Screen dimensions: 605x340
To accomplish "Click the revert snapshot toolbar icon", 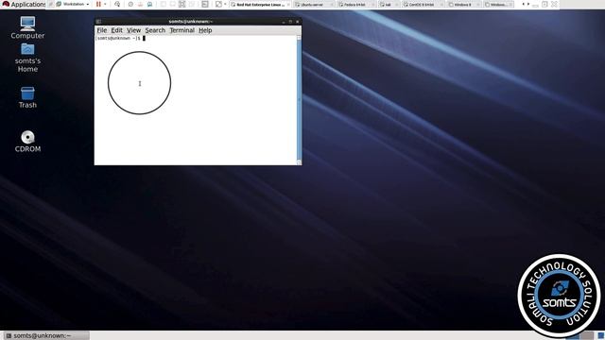I will [x=141, y=4].
